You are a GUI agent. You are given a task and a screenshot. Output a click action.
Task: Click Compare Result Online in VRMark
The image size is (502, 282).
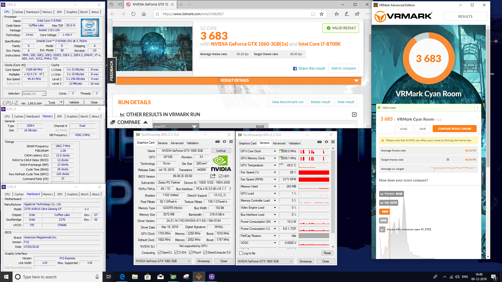[x=454, y=129]
